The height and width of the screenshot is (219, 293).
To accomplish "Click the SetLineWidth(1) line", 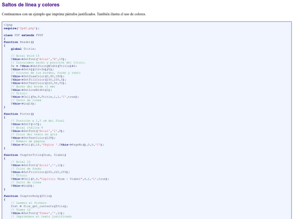I will [x=31, y=90].
